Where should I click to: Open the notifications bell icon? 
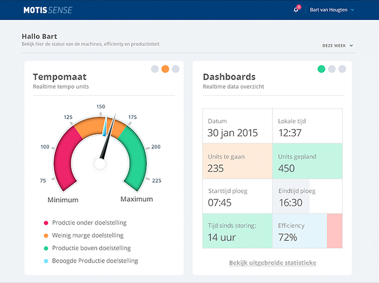click(296, 10)
